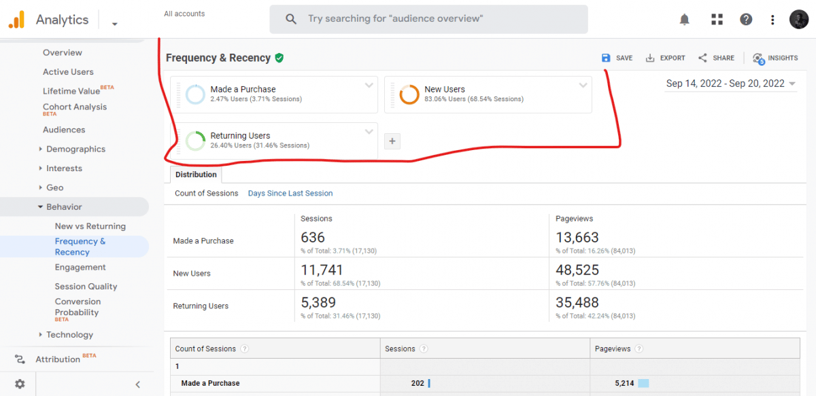Image resolution: width=816 pixels, height=396 pixels.
Task: Click the Analytics help icon
Action: pyautogui.click(x=746, y=19)
